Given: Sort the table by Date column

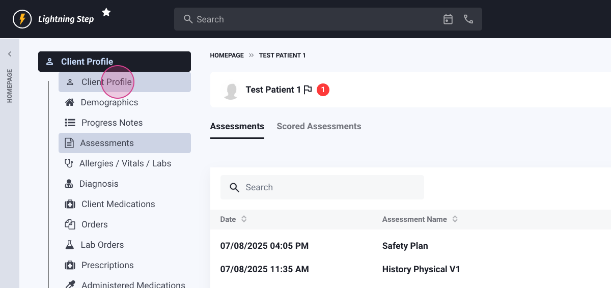Looking at the screenshot, I should point(244,219).
